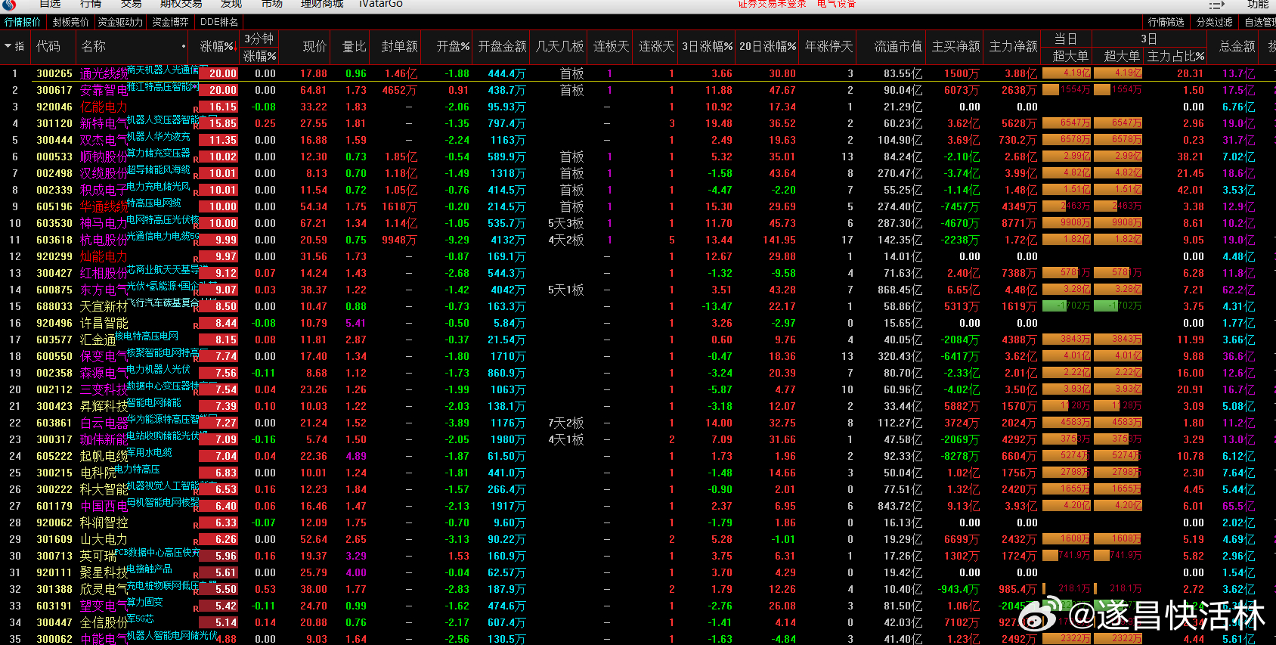Switch to the DDE排名 tab
This screenshot has width=1276, height=645.
219,22
